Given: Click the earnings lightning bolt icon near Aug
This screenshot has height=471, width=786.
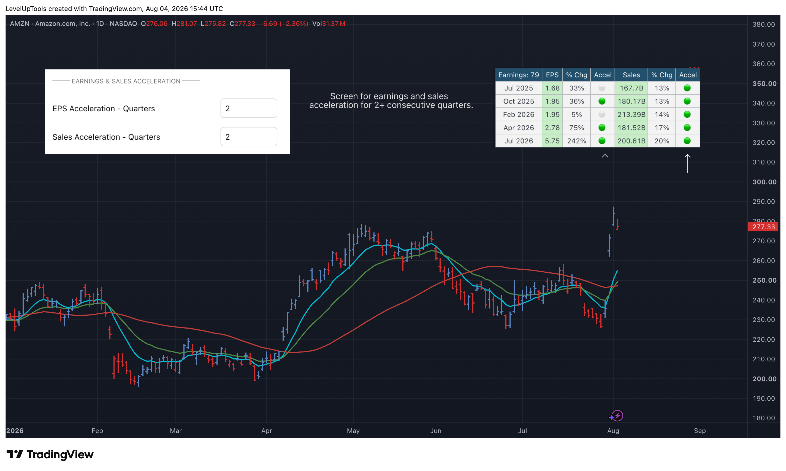Looking at the screenshot, I should pos(617,415).
